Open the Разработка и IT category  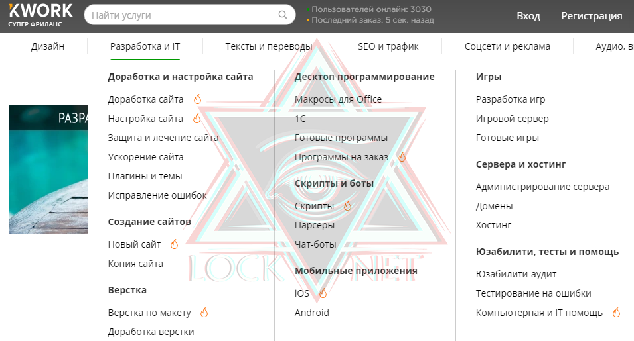coord(145,46)
